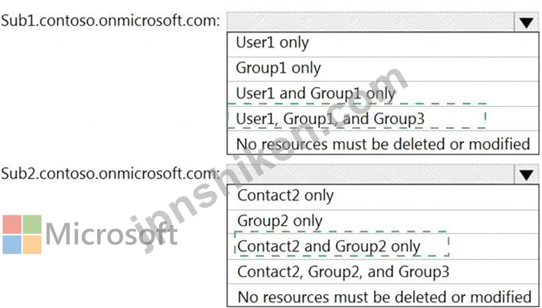Screen dimensions: 542x308
Task: Choose 'Contact2 and Group2 only' option
Action: (383, 246)
